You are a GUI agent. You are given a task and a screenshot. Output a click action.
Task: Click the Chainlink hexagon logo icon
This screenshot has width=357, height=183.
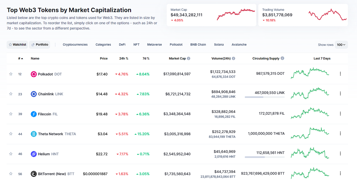click(34, 94)
